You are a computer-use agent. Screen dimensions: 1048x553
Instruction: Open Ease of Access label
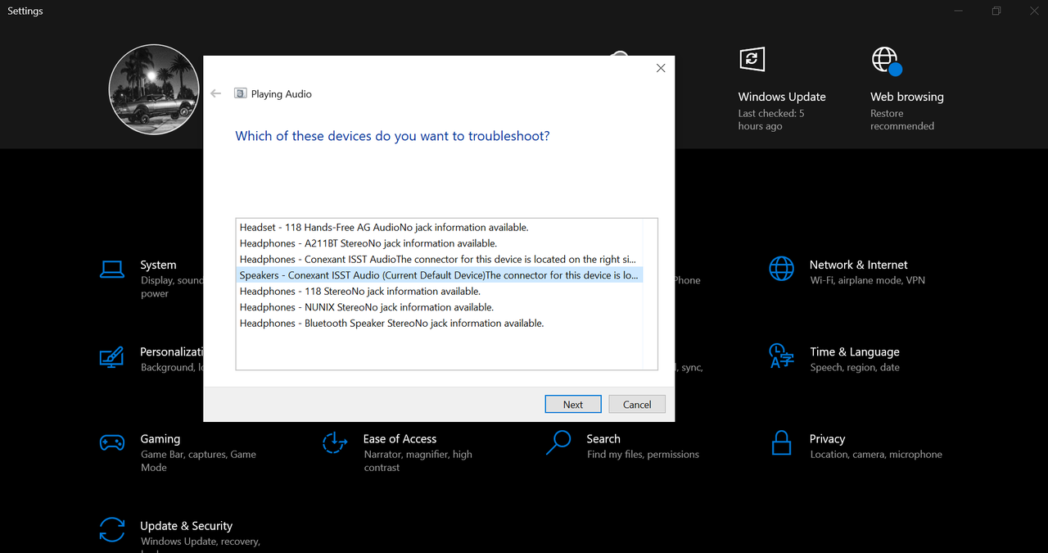coord(400,439)
